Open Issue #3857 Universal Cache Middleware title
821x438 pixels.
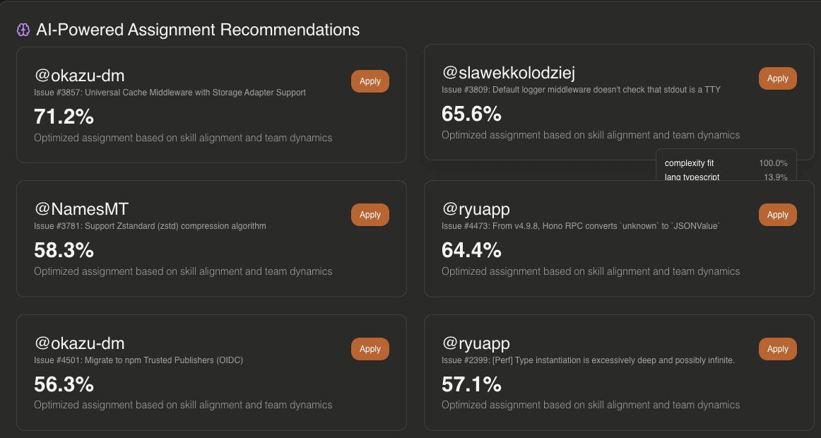click(x=170, y=93)
